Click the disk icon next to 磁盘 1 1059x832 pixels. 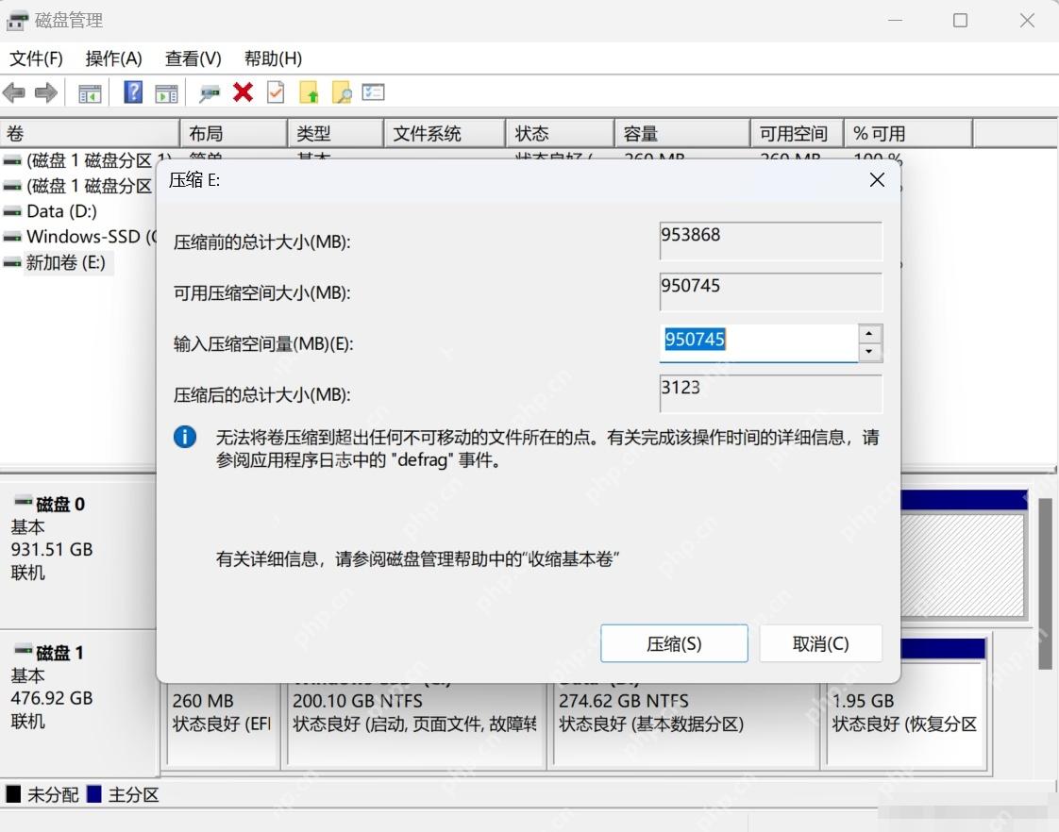pyautogui.click(x=24, y=650)
